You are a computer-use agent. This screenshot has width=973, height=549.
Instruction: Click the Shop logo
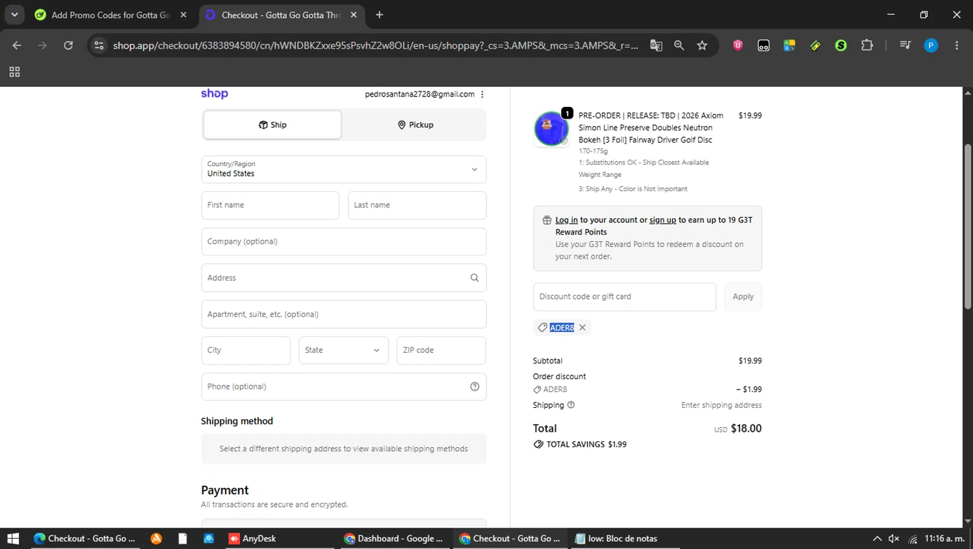pos(214,94)
